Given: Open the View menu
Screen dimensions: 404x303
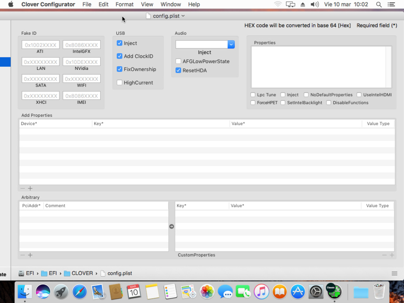Looking at the screenshot, I should click(147, 4).
